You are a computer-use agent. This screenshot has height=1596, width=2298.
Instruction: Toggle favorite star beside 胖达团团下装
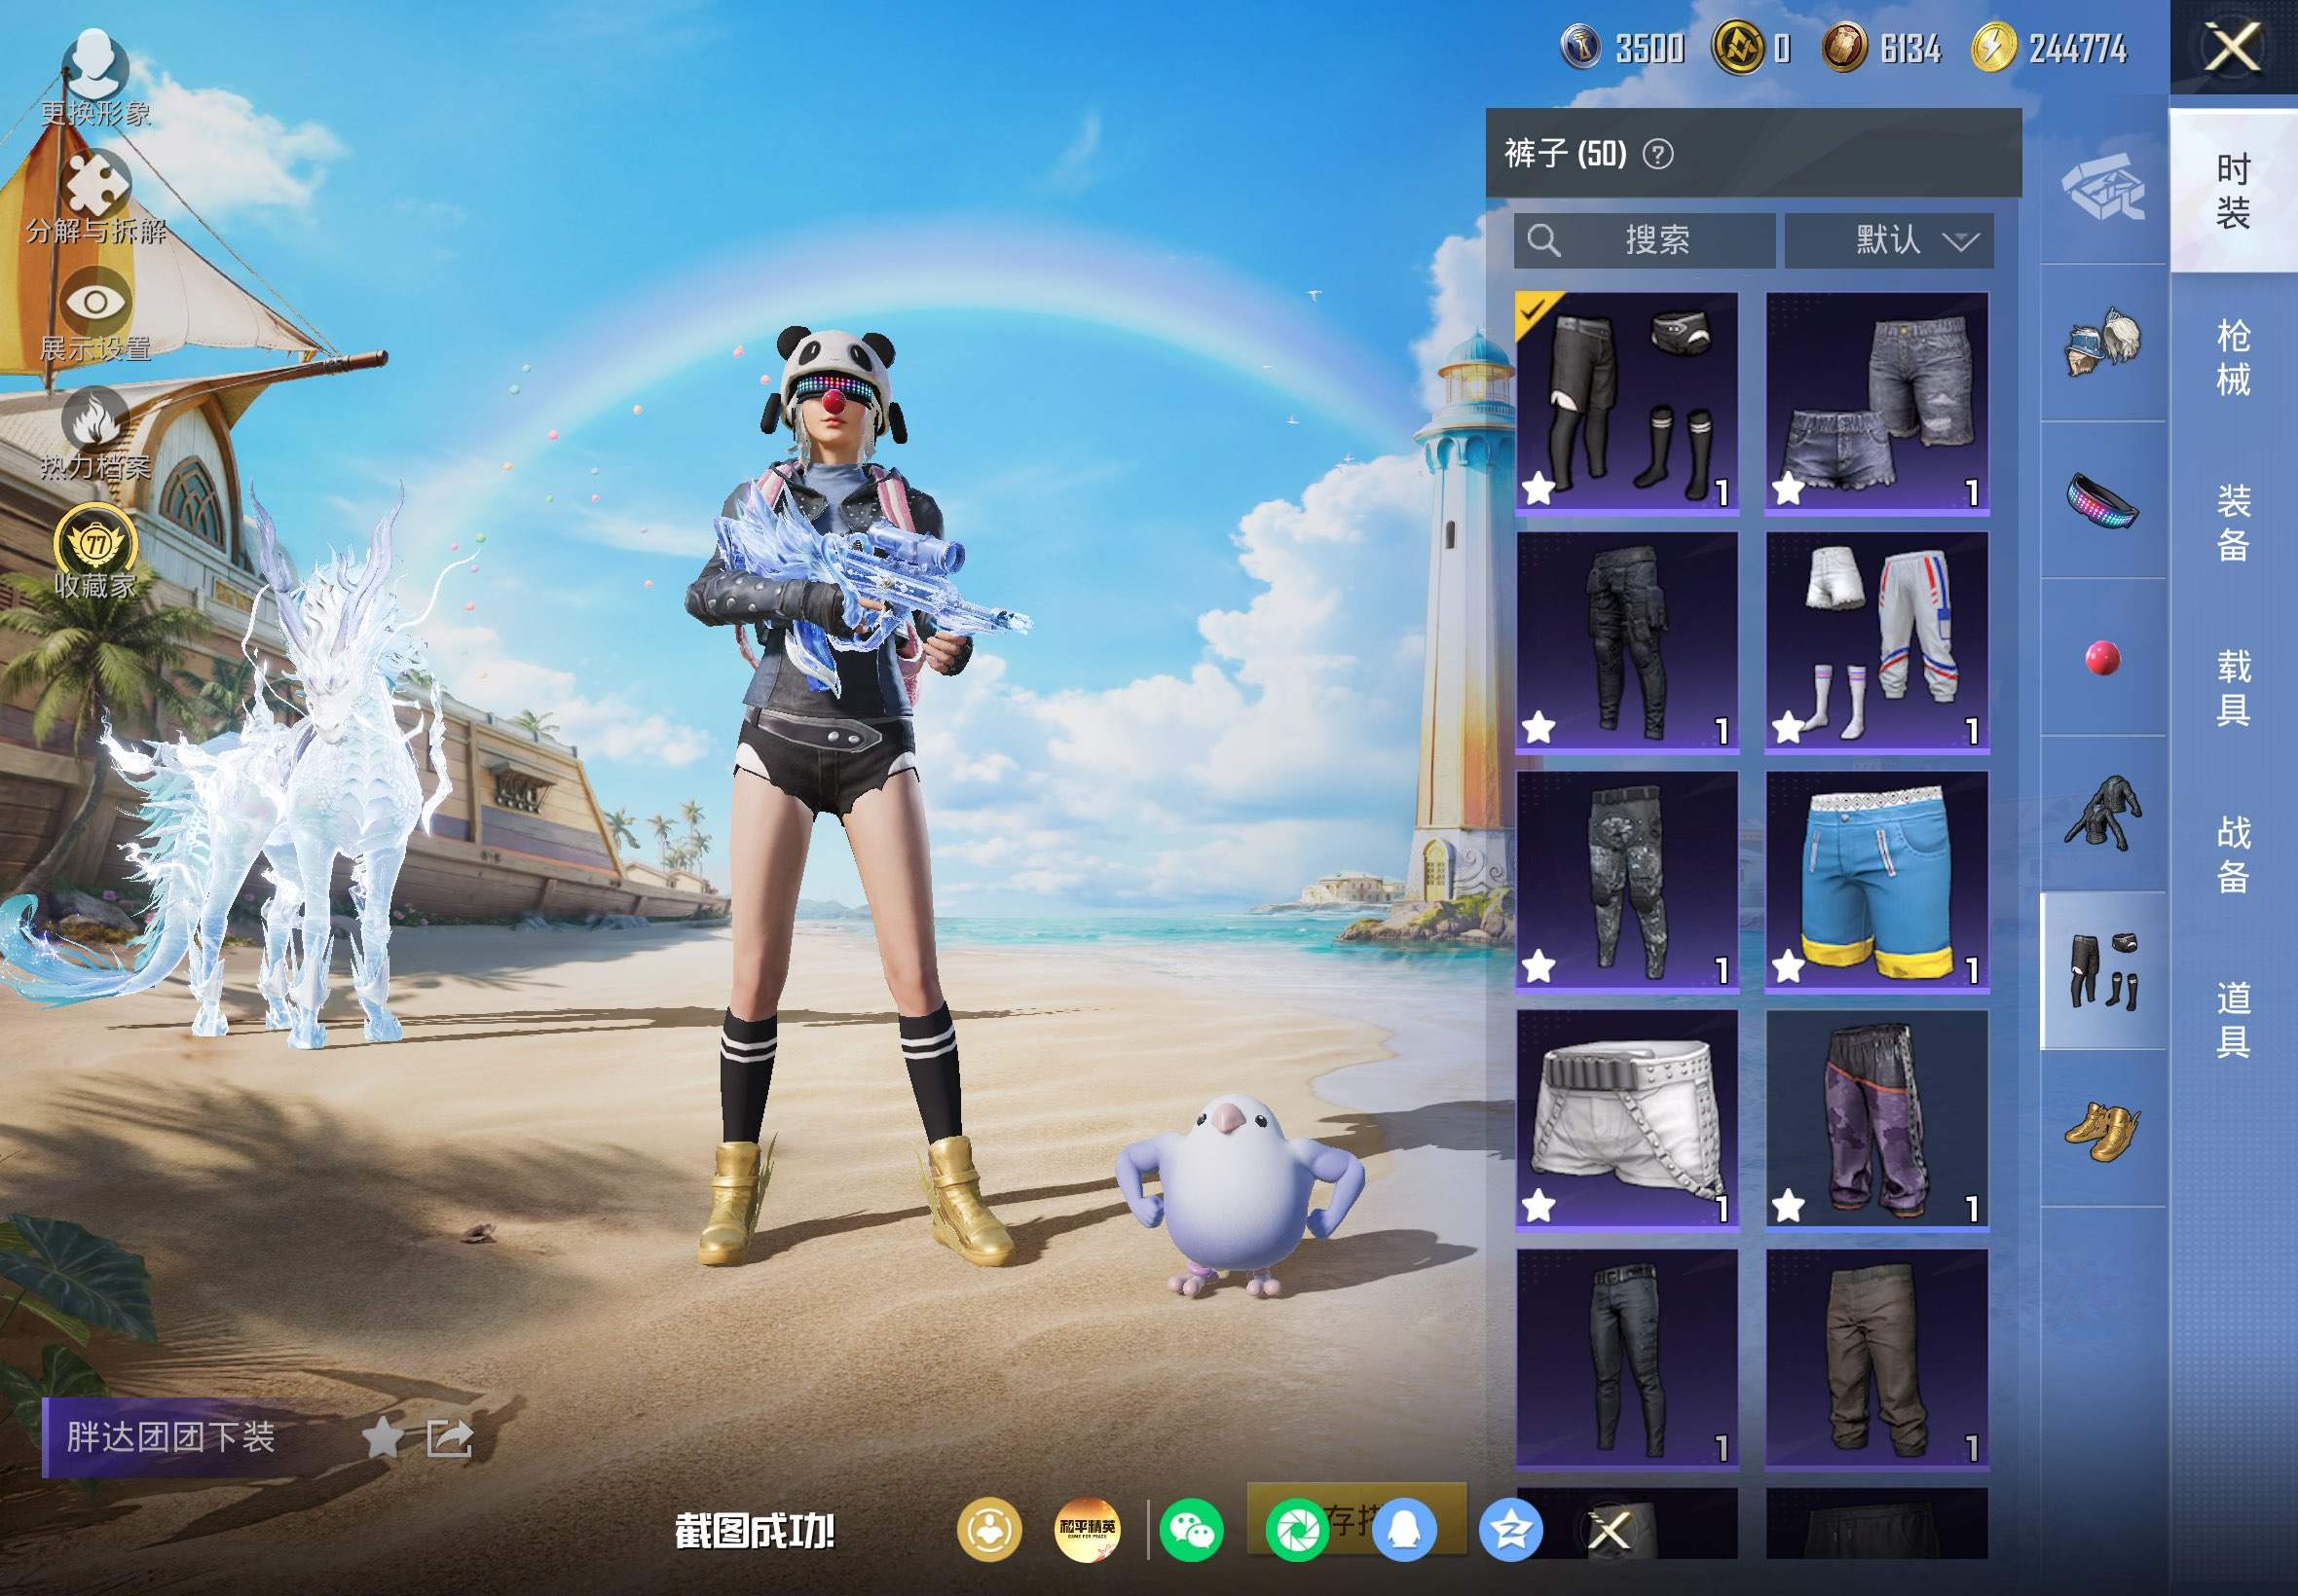tap(381, 1438)
